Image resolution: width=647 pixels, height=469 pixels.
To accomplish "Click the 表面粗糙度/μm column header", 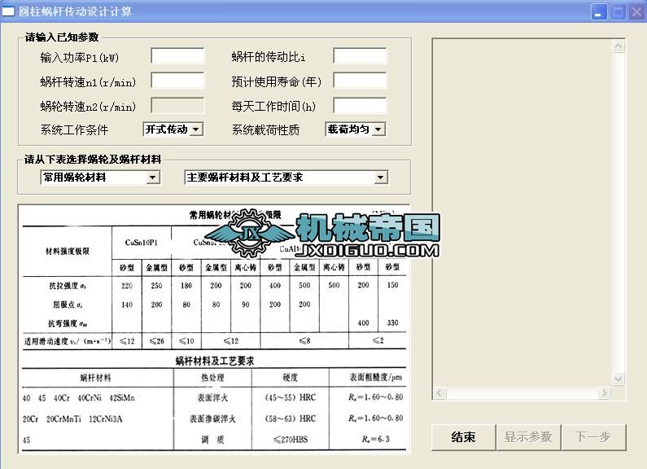I will (375, 377).
